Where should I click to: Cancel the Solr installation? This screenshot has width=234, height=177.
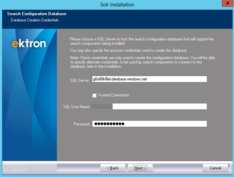pos(215,168)
